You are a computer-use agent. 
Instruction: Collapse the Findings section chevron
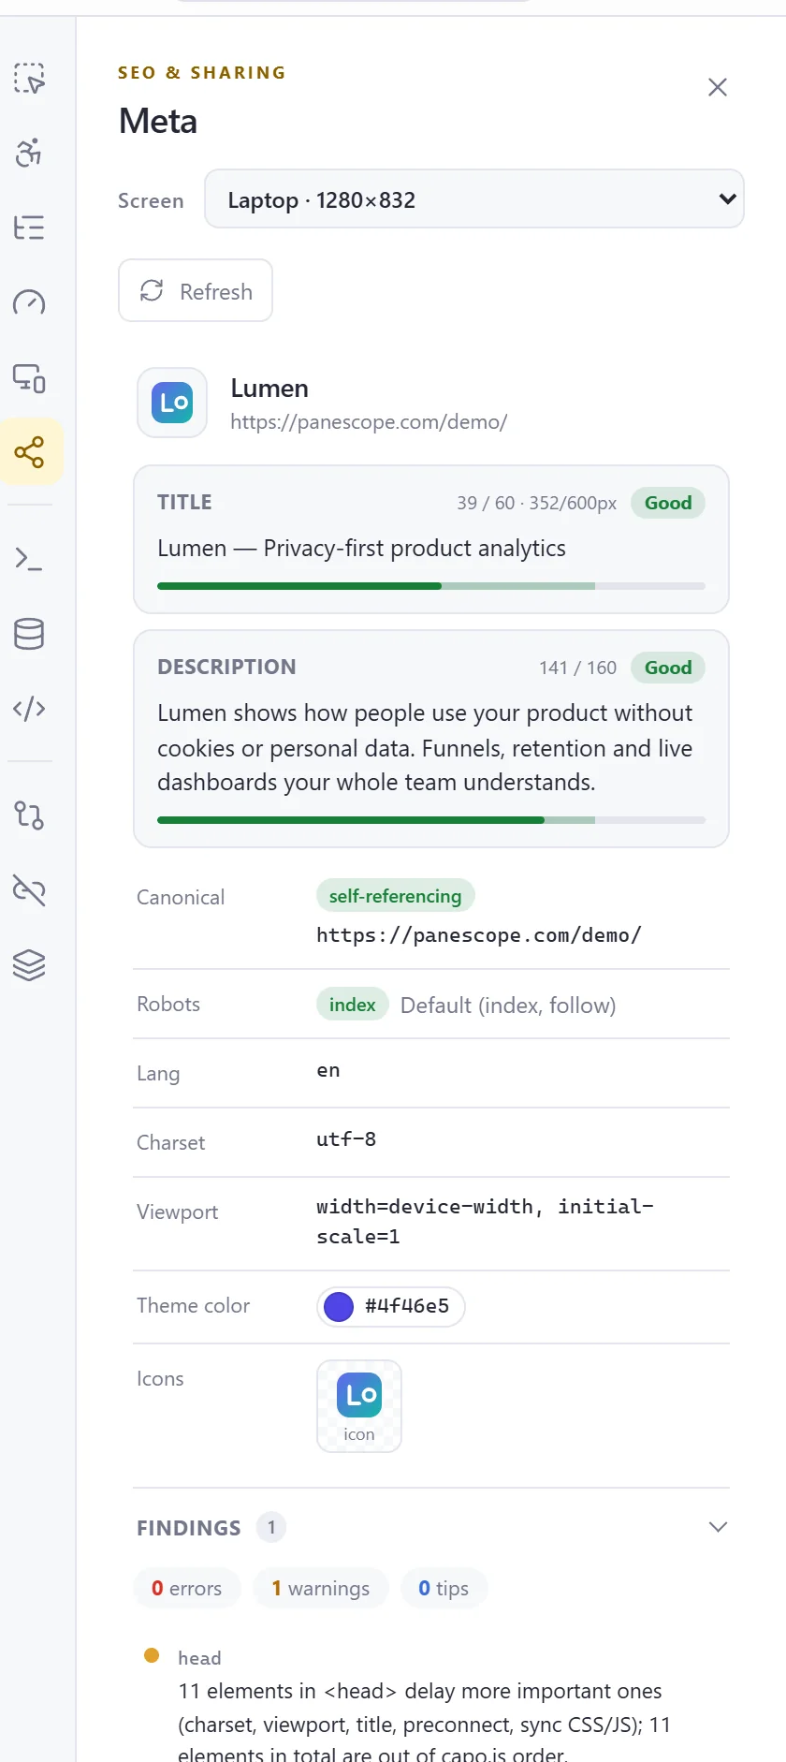click(718, 1527)
